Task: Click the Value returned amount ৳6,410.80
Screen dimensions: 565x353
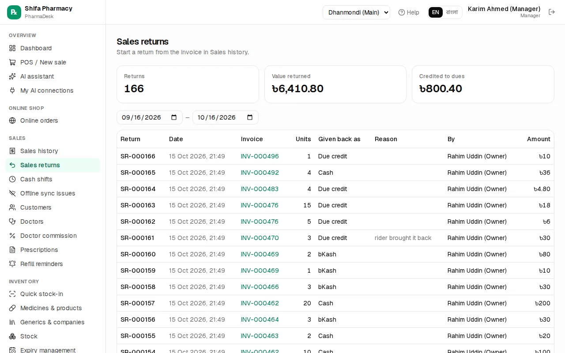Action: tap(298, 89)
